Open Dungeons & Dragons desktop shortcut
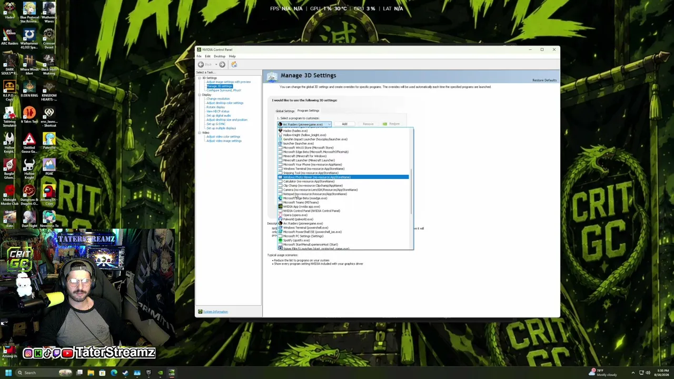 pyautogui.click(x=29, y=196)
